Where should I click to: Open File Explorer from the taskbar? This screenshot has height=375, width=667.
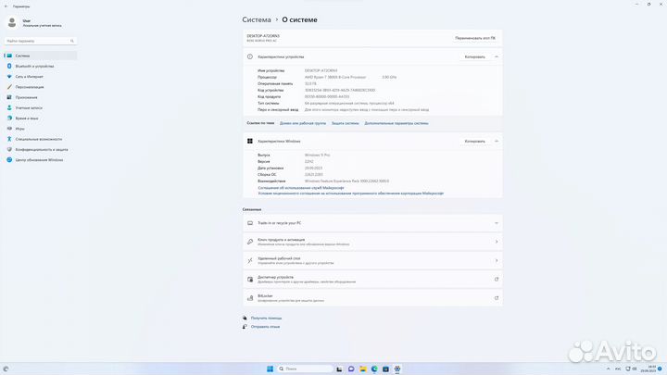coord(362,369)
